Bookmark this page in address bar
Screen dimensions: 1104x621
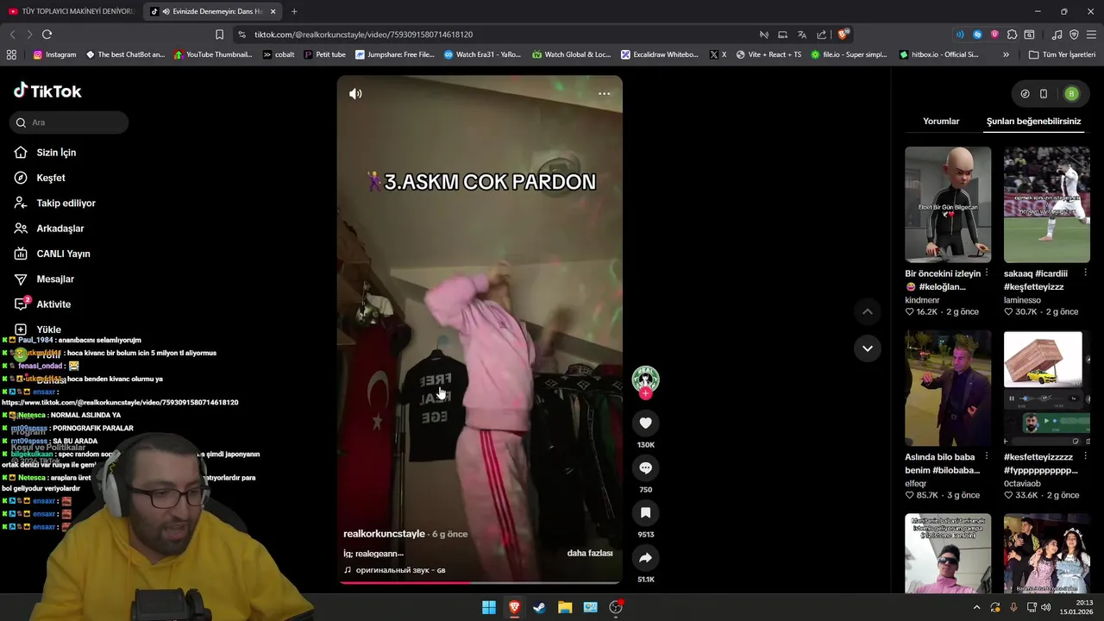pos(219,34)
